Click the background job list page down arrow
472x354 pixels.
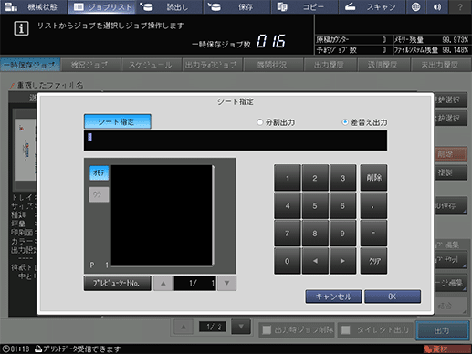pyautogui.click(x=241, y=327)
